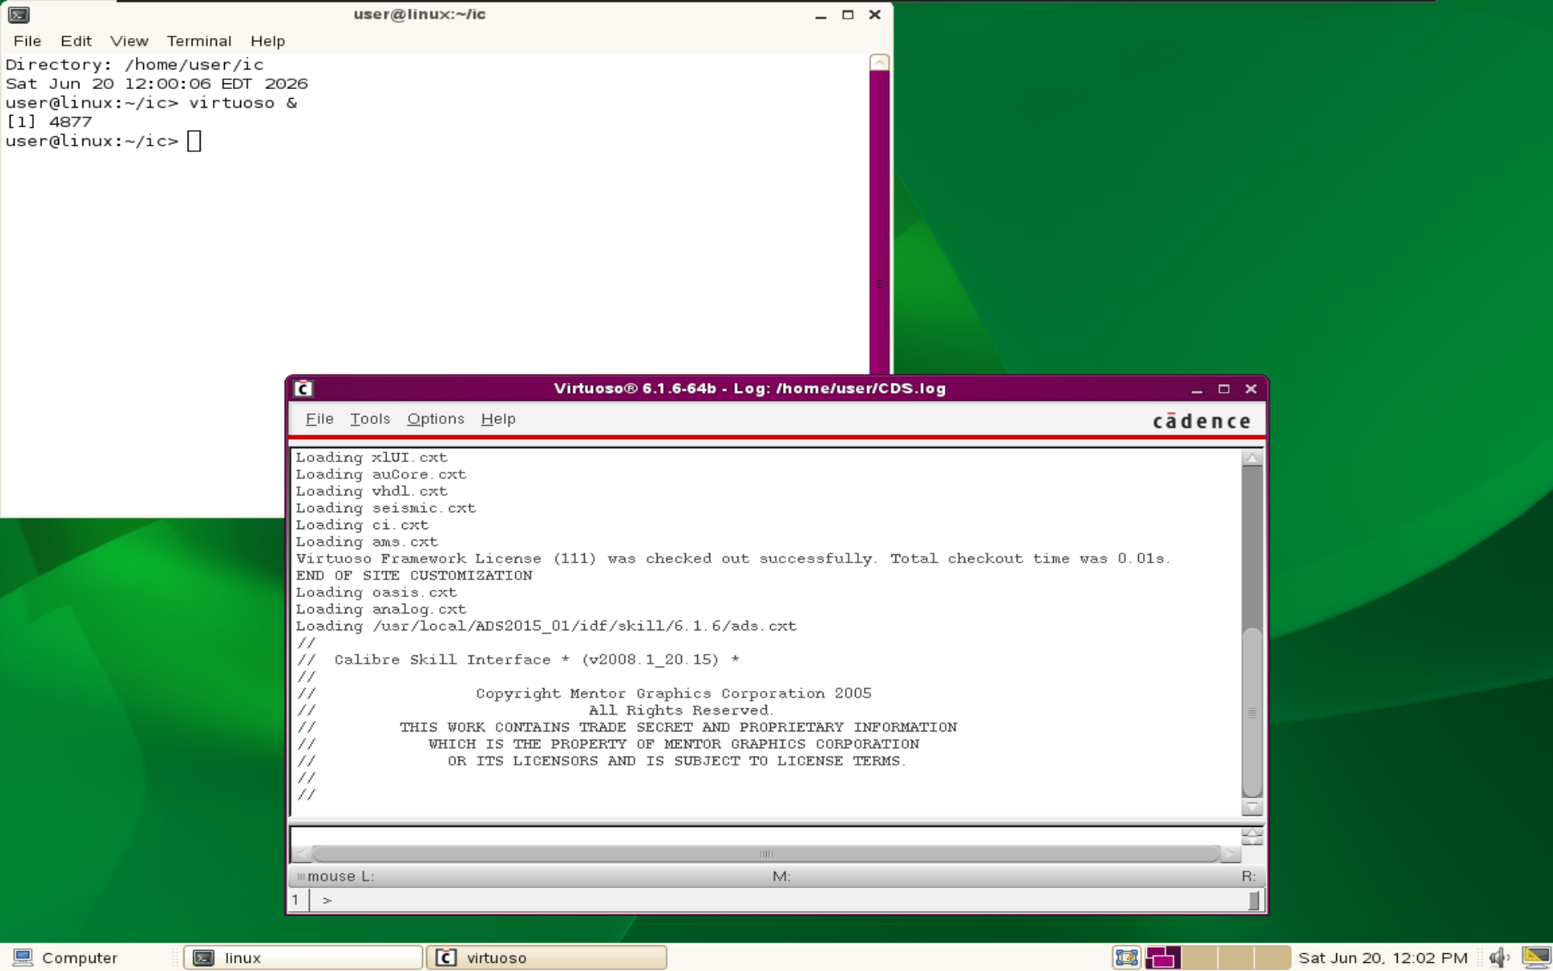Click the 'mouse L:' status label
1553x971 pixels.
click(x=341, y=876)
